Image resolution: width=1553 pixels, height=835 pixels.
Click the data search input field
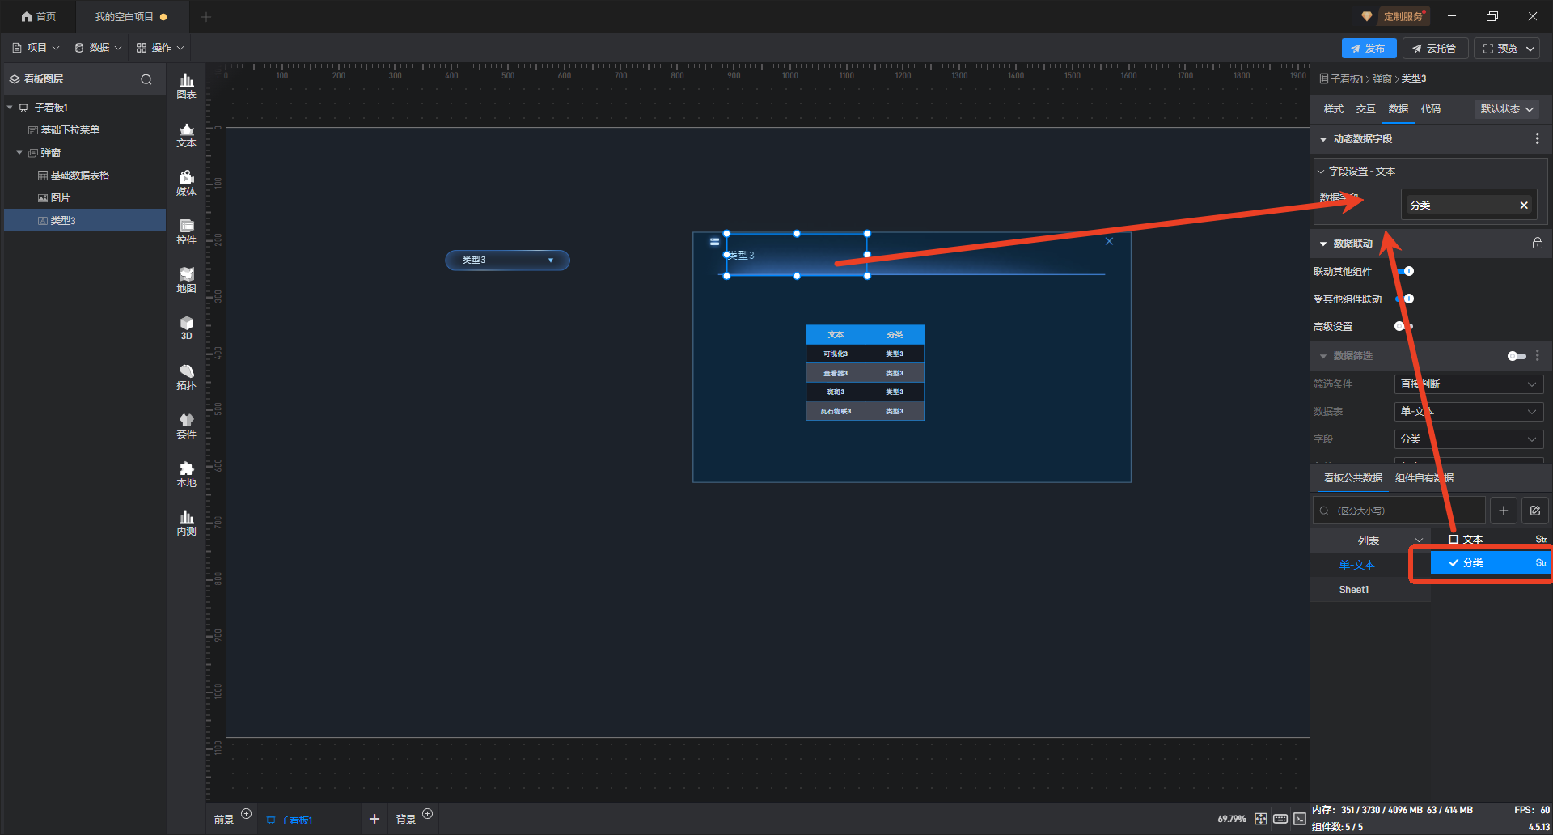click(x=1403, y=511)
